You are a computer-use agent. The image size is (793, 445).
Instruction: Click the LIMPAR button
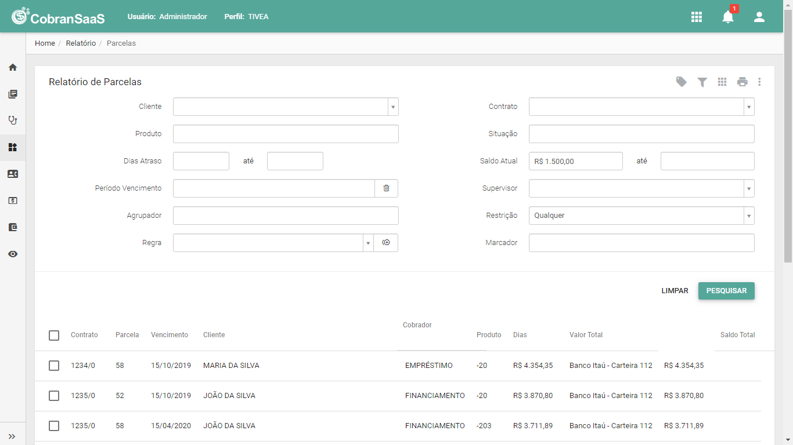pyautogui.click(x=675, y=291)
